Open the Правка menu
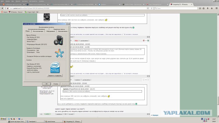The image size is (219, 123). pos(8,1)
